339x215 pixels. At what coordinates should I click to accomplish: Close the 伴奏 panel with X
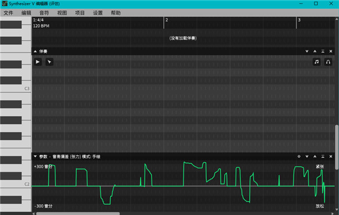point(331,51)
